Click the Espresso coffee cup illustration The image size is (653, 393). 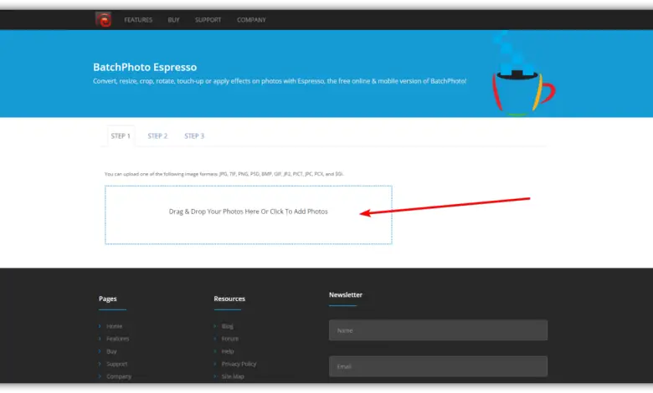point(522,75)
